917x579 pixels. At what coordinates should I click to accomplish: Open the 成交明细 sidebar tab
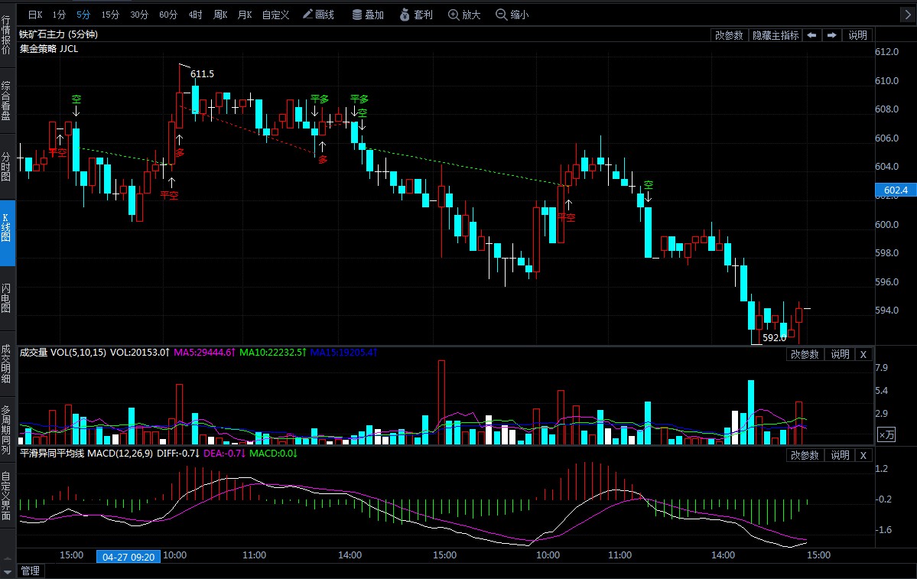[6, 364]
